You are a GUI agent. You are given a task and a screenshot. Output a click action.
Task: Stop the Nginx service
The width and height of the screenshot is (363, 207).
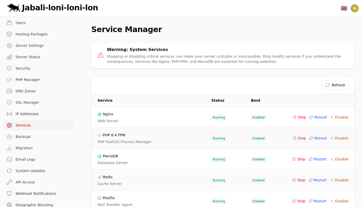pyautogui.click(x=299, y=117)
